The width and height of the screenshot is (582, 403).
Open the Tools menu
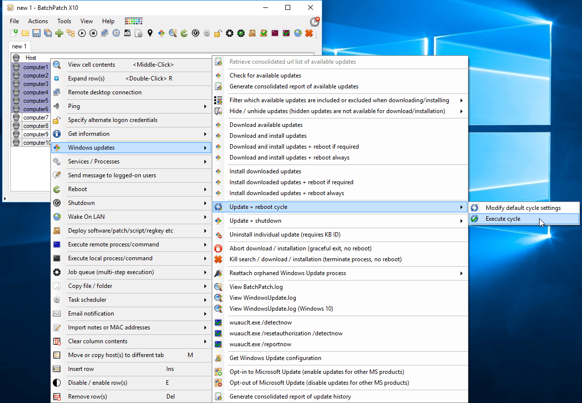pyautogui.click(x=64, y=21)
